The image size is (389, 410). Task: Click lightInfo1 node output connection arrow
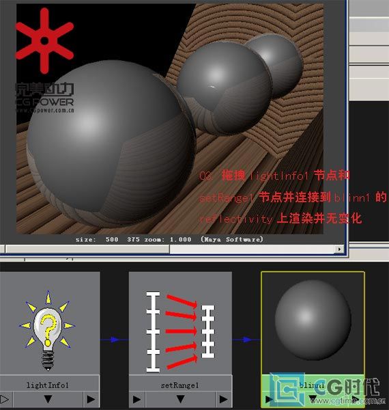(91, 399)
